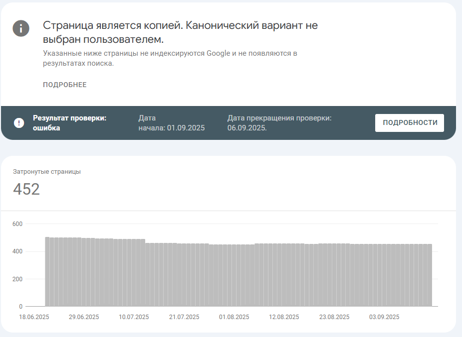The width and height of the screenshot is (462, 337).
Task: Click the ПОДРОБНОСТИ button
Action: 409,122
